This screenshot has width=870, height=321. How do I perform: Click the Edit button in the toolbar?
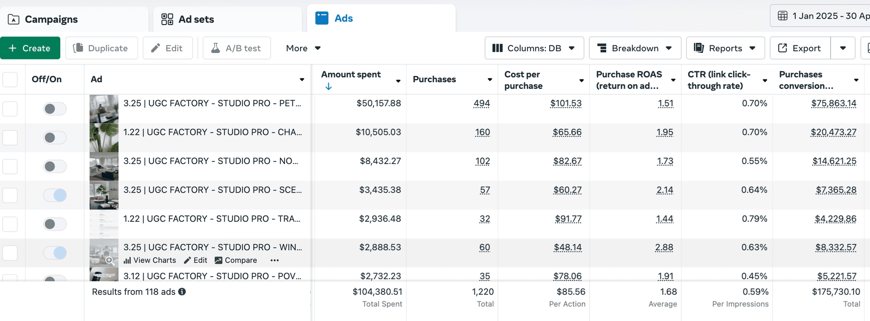pyautogui.click(x=167, y=48)
